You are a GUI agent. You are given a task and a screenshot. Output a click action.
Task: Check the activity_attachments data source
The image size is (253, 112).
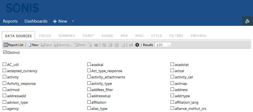pos(89,77)
